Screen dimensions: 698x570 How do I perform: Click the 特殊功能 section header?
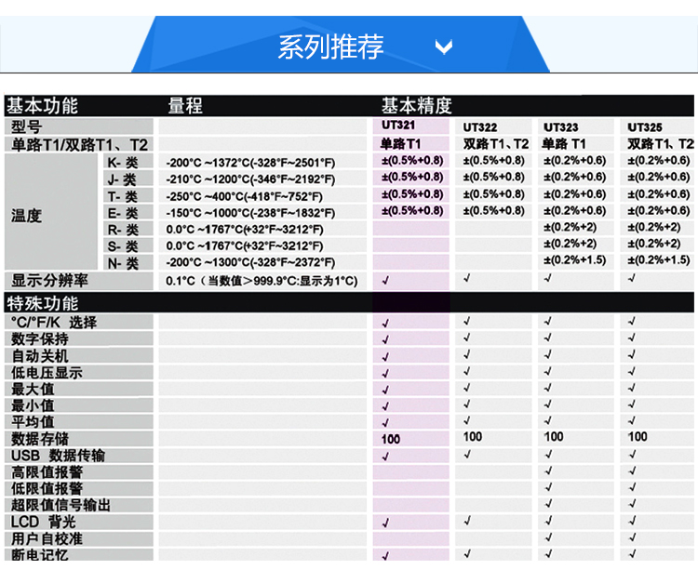click(43, 303)
